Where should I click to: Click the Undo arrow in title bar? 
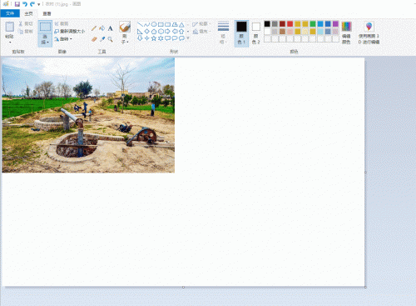coord(25,4)
